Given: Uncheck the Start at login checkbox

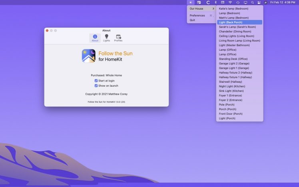Looking at the screenshot, I should [x=96, y=81].
